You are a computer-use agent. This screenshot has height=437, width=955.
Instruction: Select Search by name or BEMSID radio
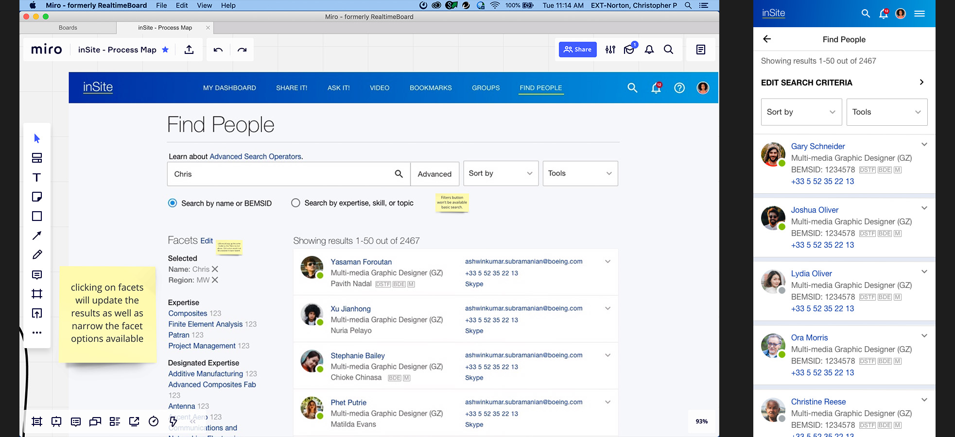pyautogui.click(x=173, y=203)
